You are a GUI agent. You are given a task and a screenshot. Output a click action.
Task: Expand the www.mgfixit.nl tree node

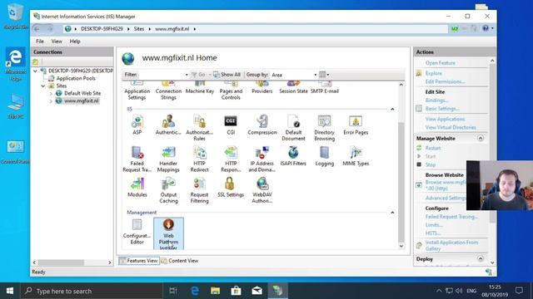(51, 101)
